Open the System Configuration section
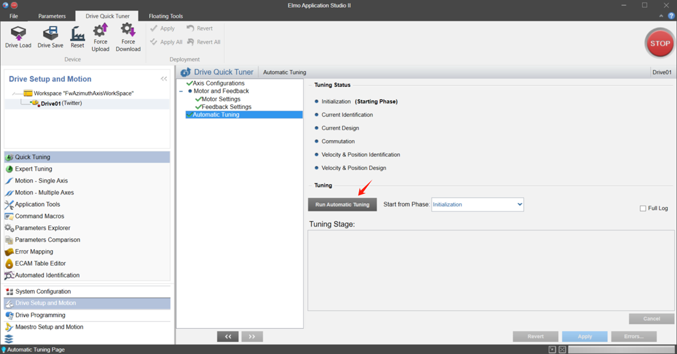Viewport: 677px width, 354px height. pos(87,291)
